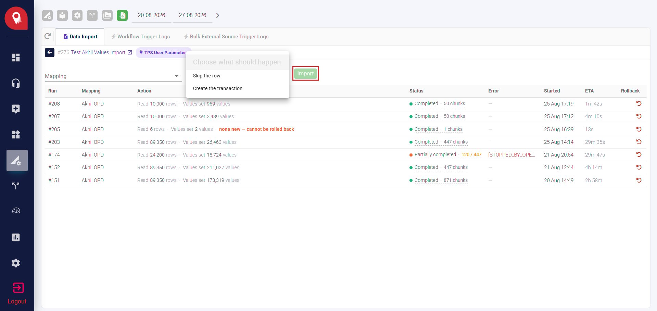
Task: Switch to the Data Import tab
Action: tap(80, 37)
